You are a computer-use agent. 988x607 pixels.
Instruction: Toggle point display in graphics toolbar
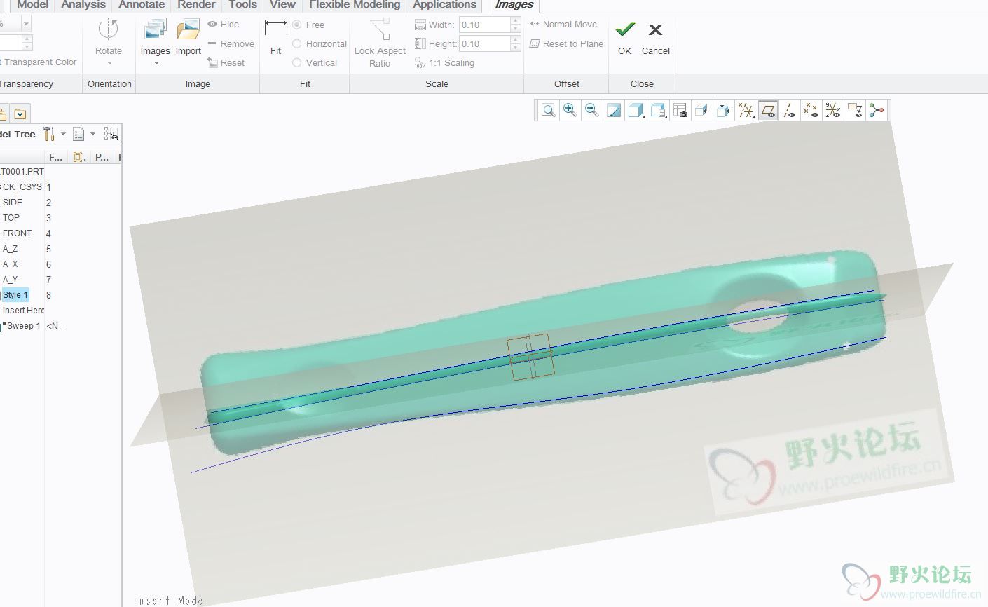tap(811, 110)
